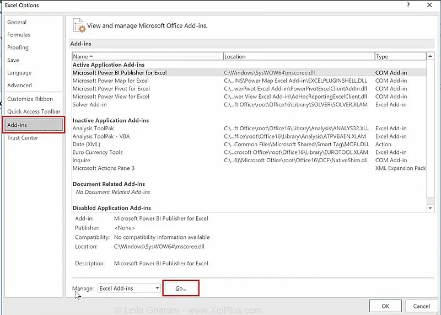The height and width of the screenshot is (315, 441).
Task: Close the Excel Options window
Action: coord(429,5)
